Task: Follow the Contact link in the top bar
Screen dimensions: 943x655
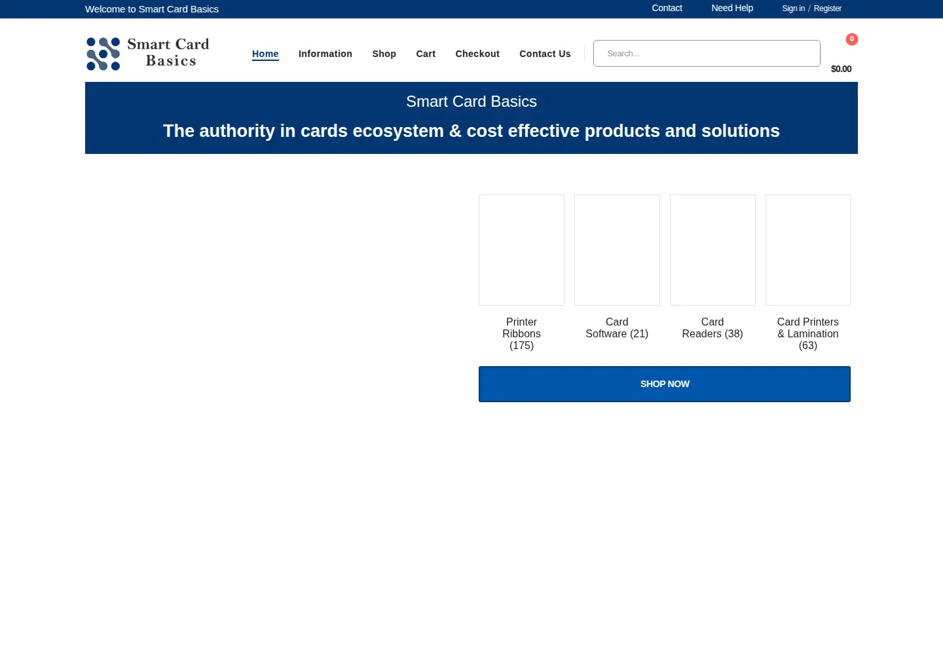Action: coord(667,8)
